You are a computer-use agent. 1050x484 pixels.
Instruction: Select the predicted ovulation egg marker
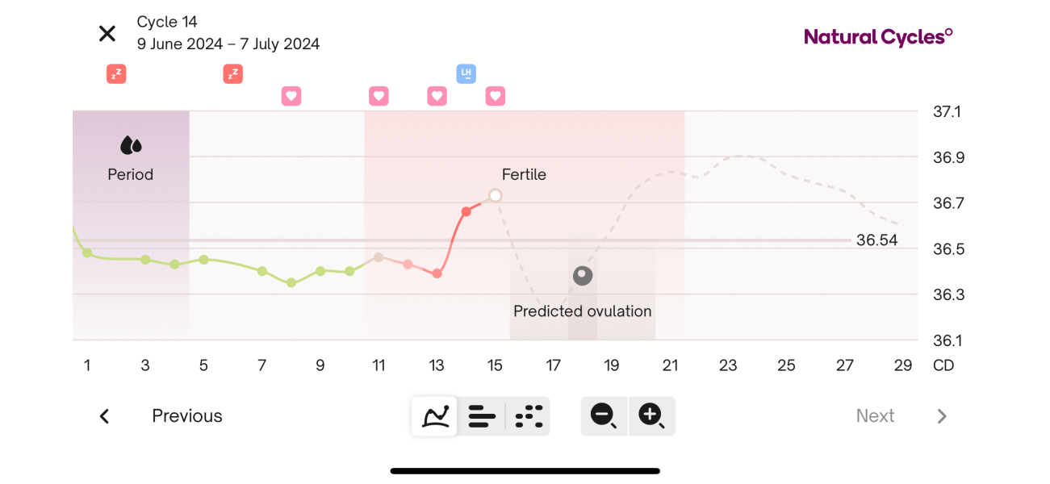[x=583, y=276]
